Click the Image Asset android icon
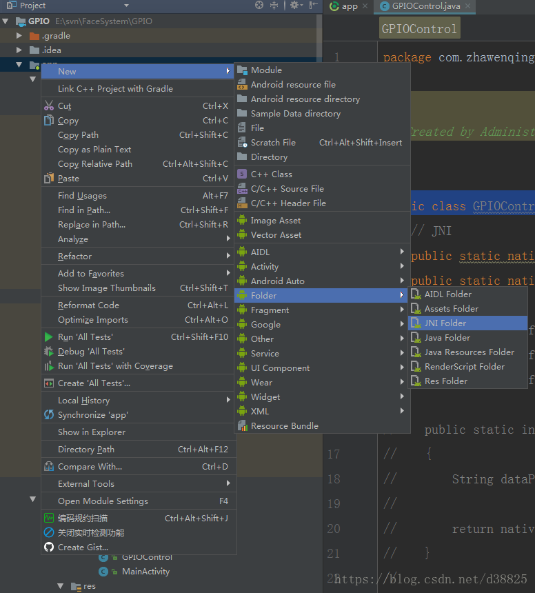Image resolution: width=535 pixels, height=593 pixels. [x=242, y=220]
